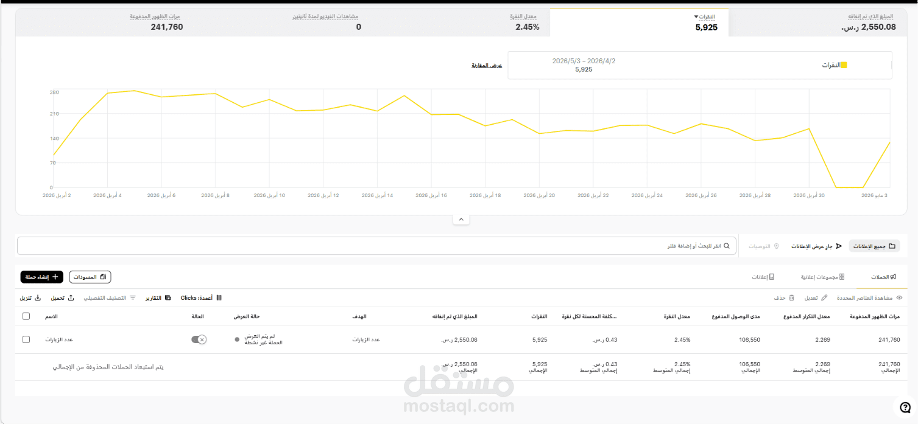Sort by 'معدل التكرار المدفوع' column header
Image resolution: width=918 pixels, height=424 pixels.
[805, 316]
